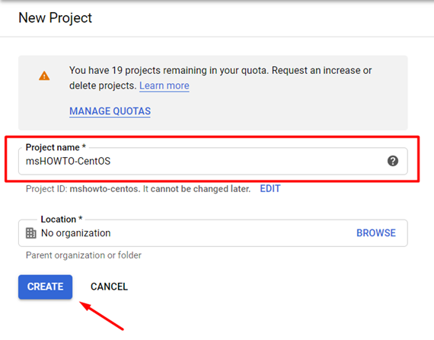Screen dimensions: 434x340
Task: Focus the msHOWTO-CentOS project name field
Action: click(x=213, y=161)
